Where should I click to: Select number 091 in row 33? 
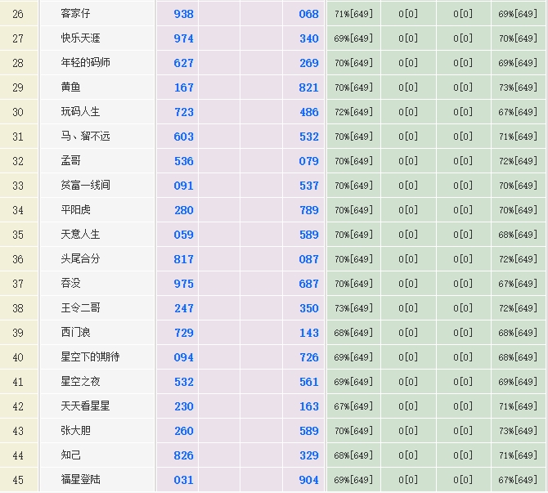coord(184,186)
